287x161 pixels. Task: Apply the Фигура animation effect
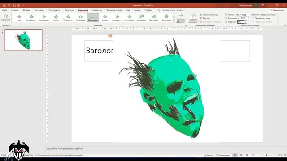(105, 18)
